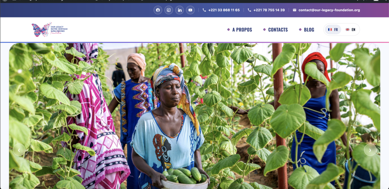Click the Our Legacy butterfly logo
389x189 pixels.
[x=50, y=30]
